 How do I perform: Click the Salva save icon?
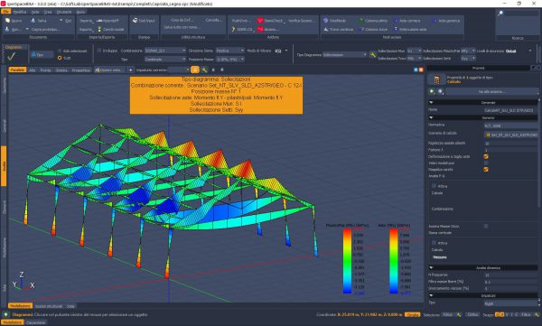click(33, 21)
